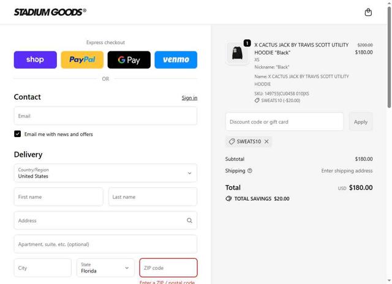The image size is (392, 284).
Task: Check out with Venmo
Action: [176, 59]
